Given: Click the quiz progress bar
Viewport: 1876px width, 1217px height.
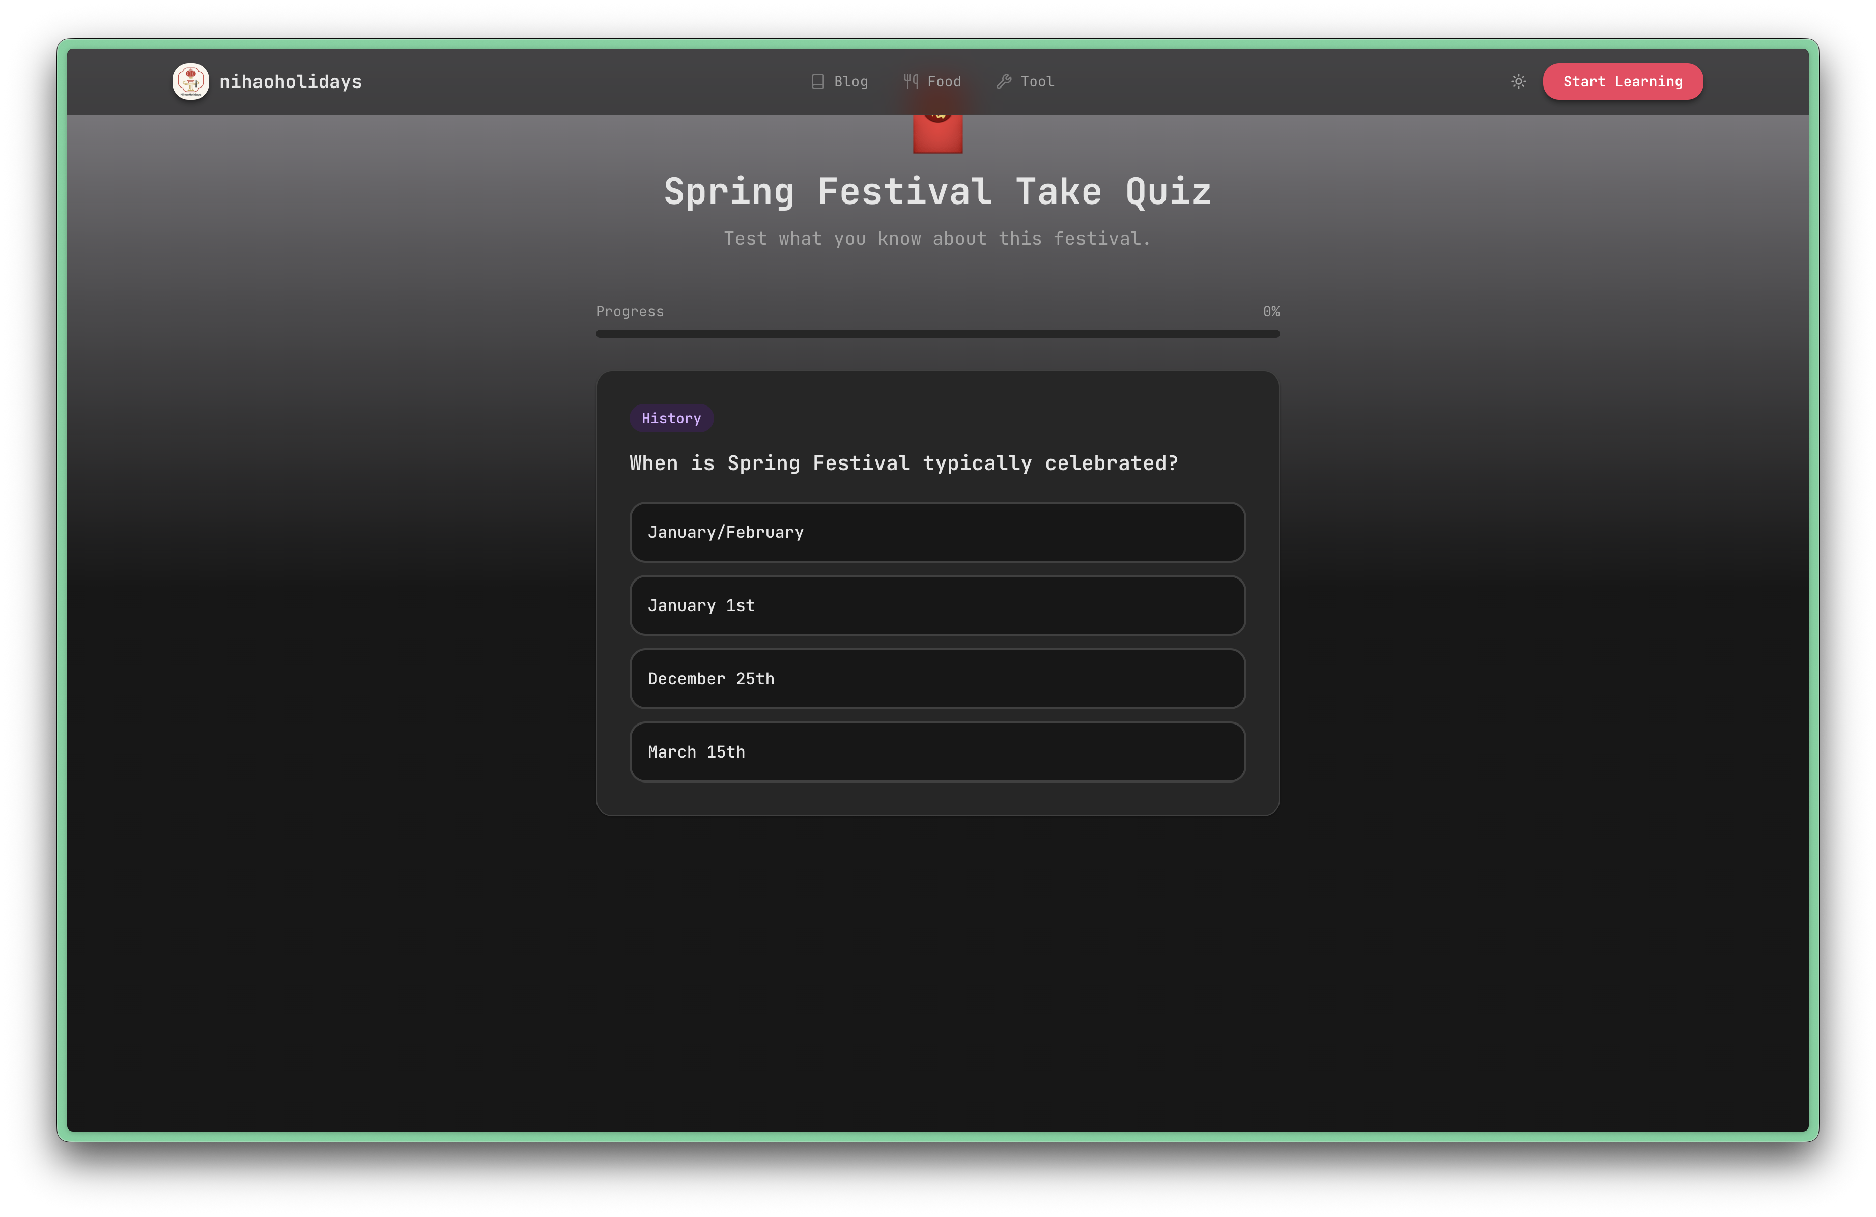Looking at the screenshot, I should (x=937, y=334).
